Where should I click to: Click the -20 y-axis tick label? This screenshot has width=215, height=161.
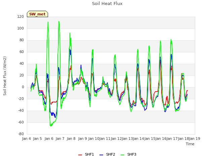(x=21, y=99)
